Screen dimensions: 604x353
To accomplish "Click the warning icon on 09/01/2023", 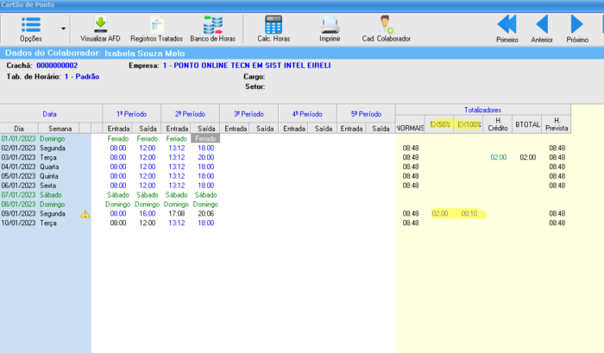I will pyautogui.click(x=85, y=213).
